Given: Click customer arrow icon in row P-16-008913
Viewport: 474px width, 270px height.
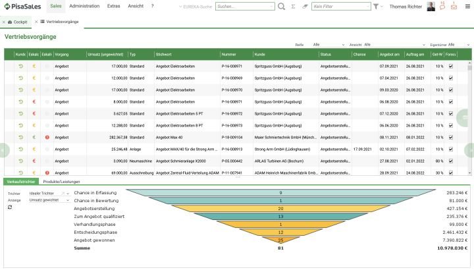Looking at the screenshot, I should pyautogui.click(x=20, y=149).
